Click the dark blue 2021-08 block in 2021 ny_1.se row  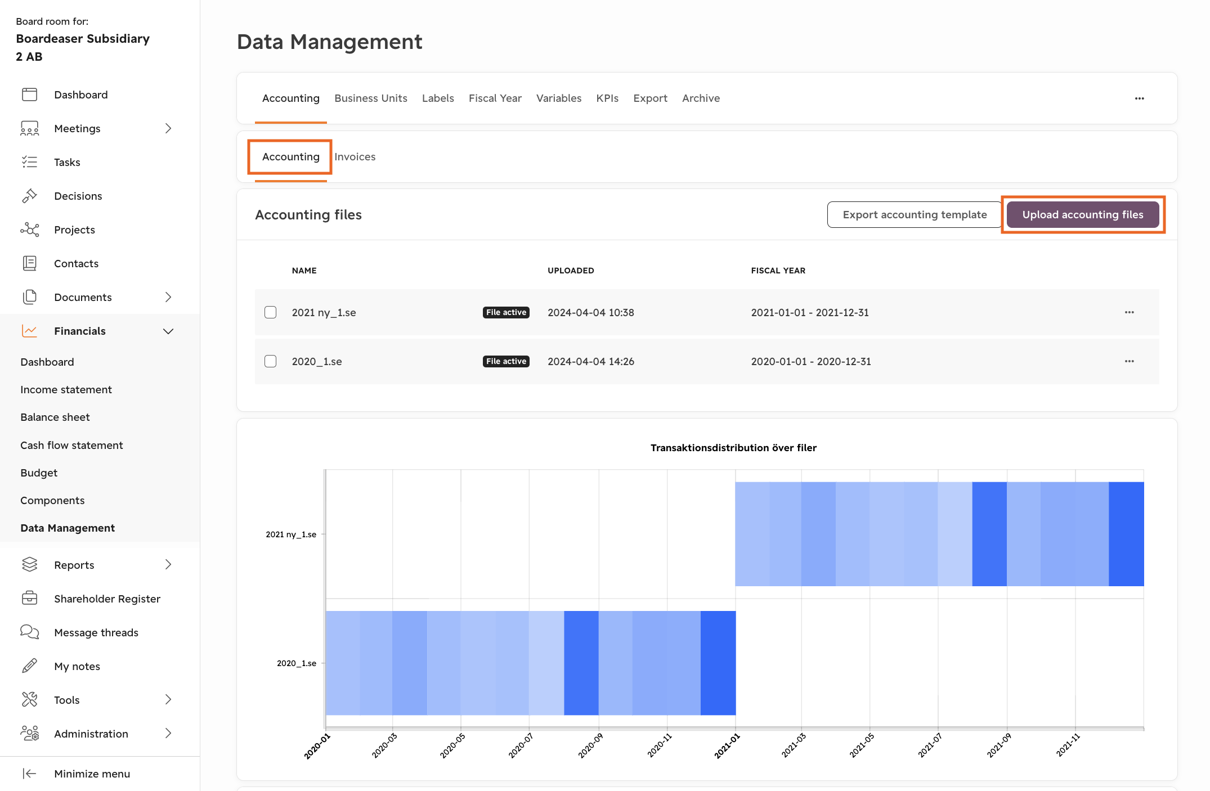[989, 534]
